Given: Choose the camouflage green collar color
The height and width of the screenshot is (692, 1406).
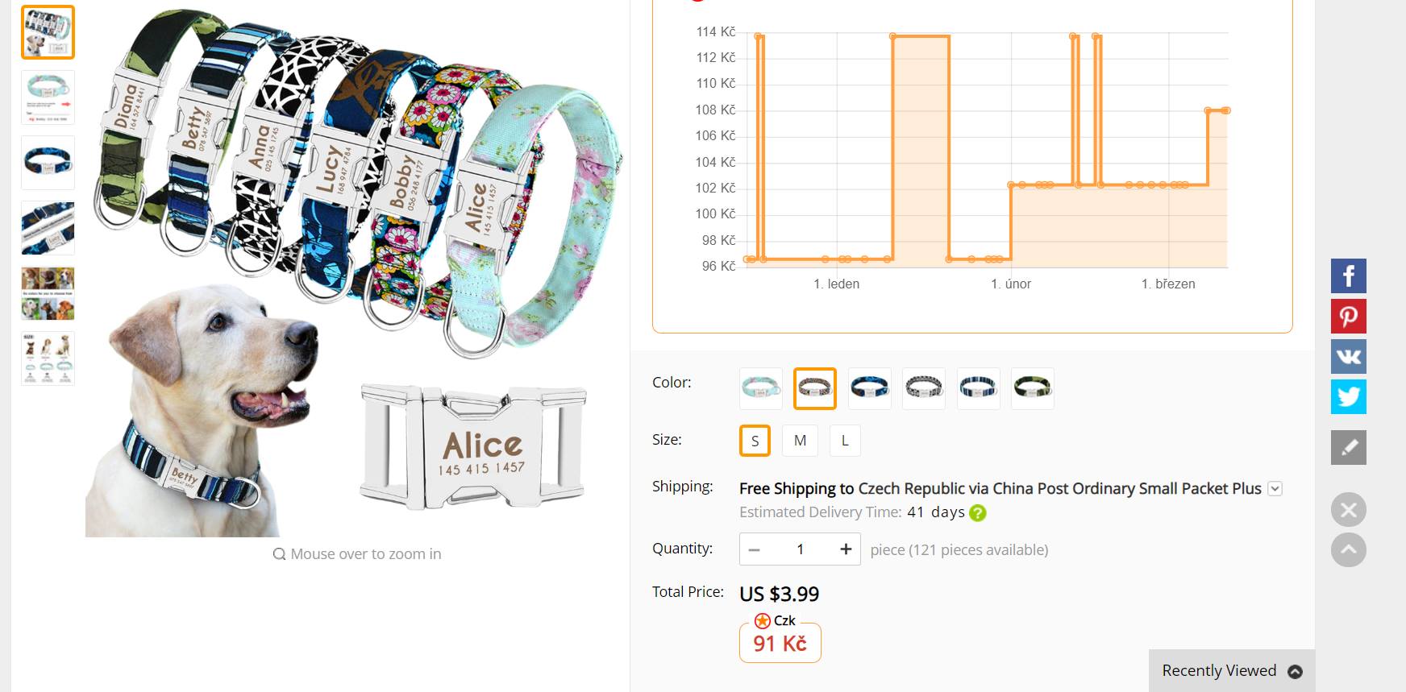Looking at the screenshot, I should click(x=1032, y=388).
